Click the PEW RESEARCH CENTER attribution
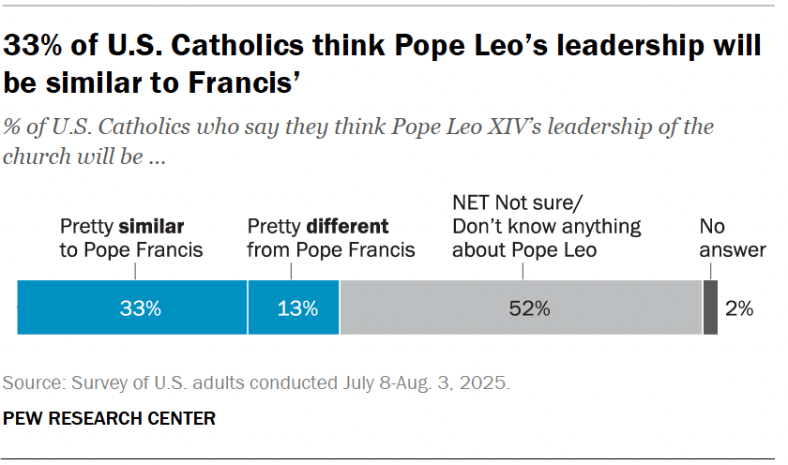 (109, 418)
